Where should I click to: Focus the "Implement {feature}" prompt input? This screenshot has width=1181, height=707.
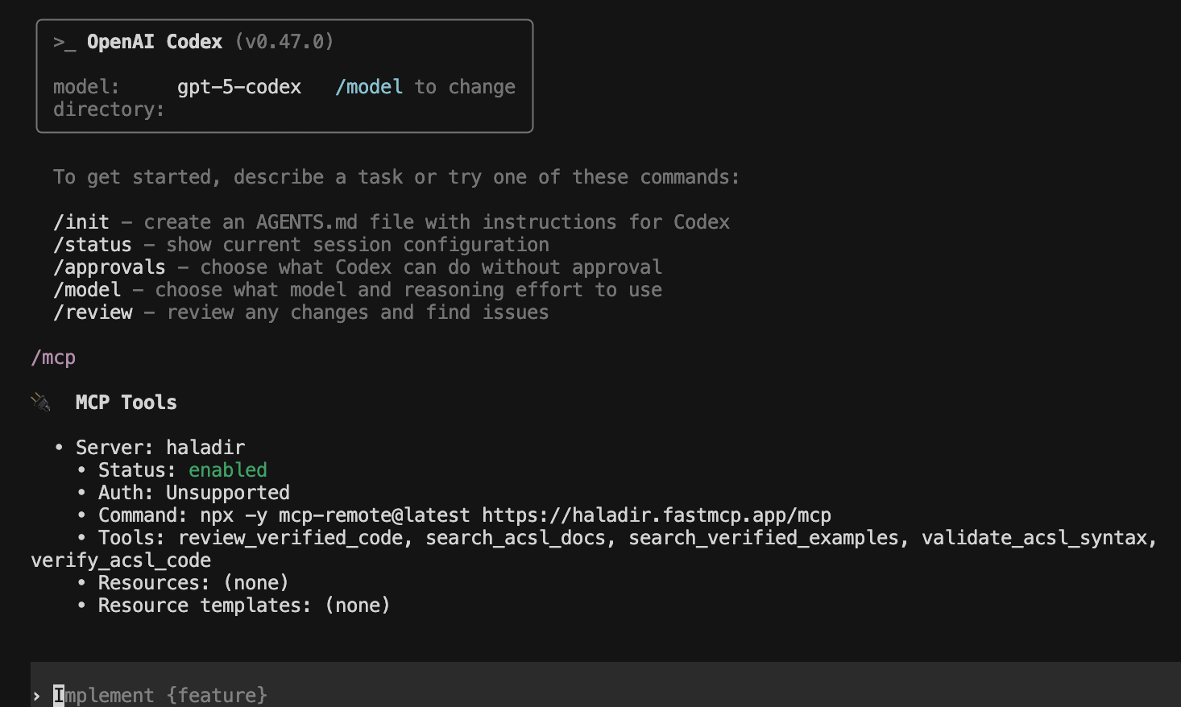point(161,696)
